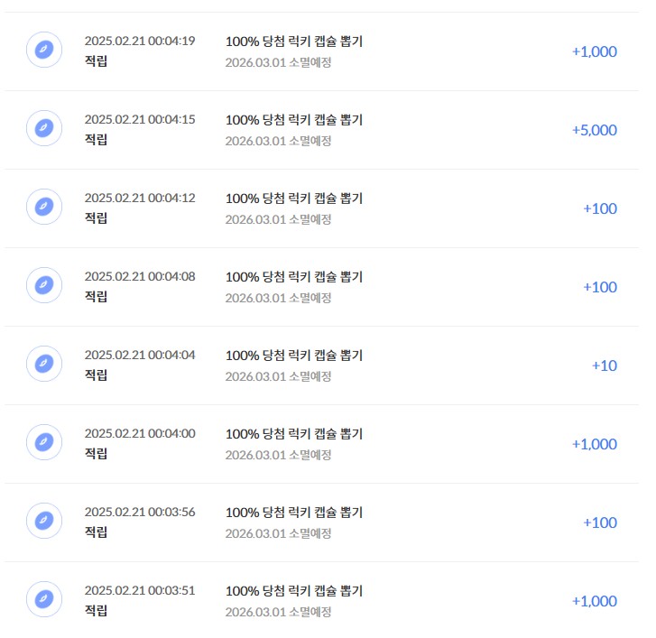Viewport: 656px width, 638px height.
Task: Select the +5,000 points amount
Action: pos(594,130)
